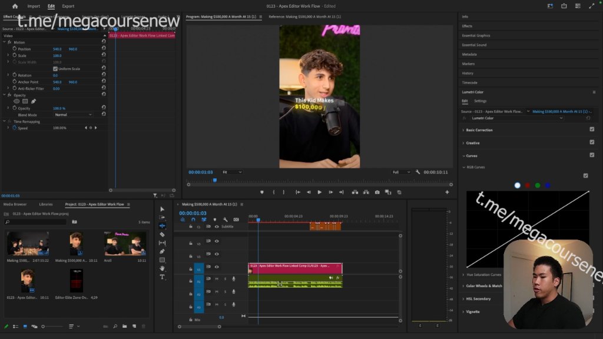This screenshot has height=339, width=603.
Task: Open the Import workspace tab
Action: (34, 6)
